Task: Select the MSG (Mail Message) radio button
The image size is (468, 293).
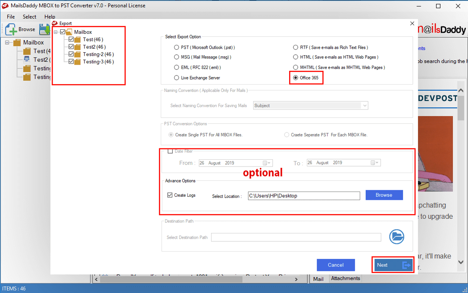Action: tap(177, 57)
